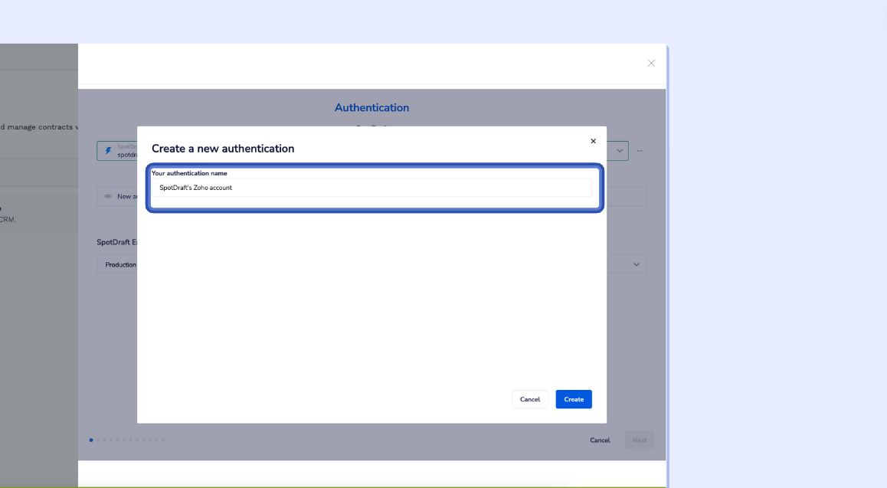Screen dimensions: 887x488
Task: Click the SpotDraft lightning bolt icon
Action: tap(108, 151)
